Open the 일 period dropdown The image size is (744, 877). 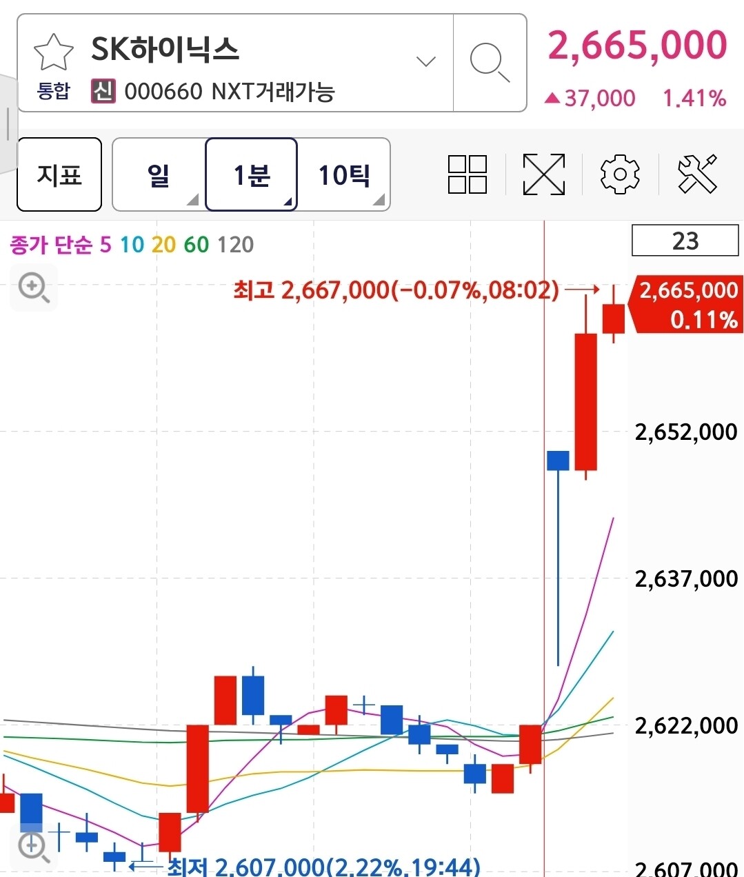[x=159, y=174]
